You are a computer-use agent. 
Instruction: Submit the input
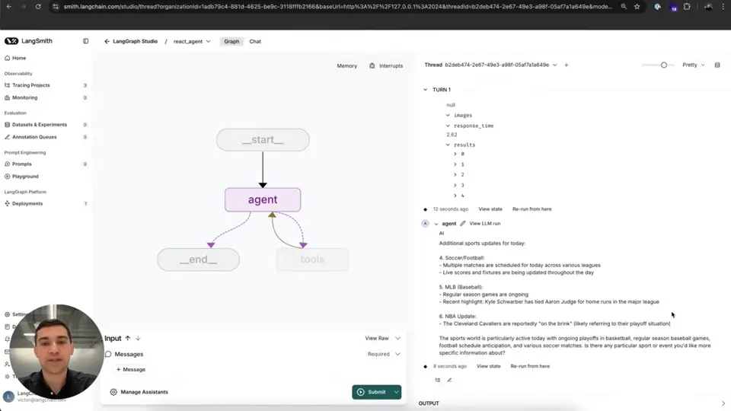[x=372, y=393]
